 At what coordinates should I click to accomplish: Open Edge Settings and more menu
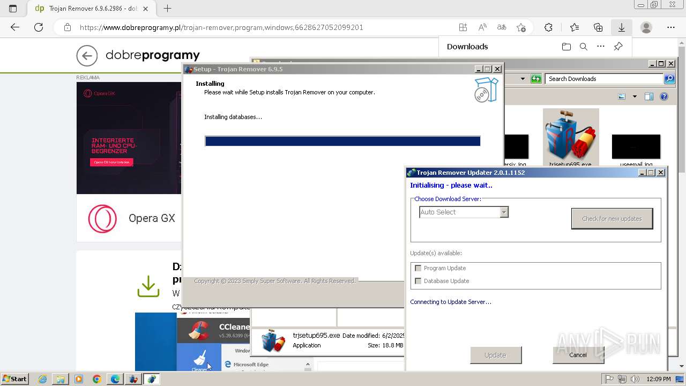[671, 27]
